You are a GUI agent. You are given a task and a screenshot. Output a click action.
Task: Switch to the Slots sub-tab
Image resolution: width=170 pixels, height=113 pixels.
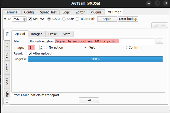[67, 34]
